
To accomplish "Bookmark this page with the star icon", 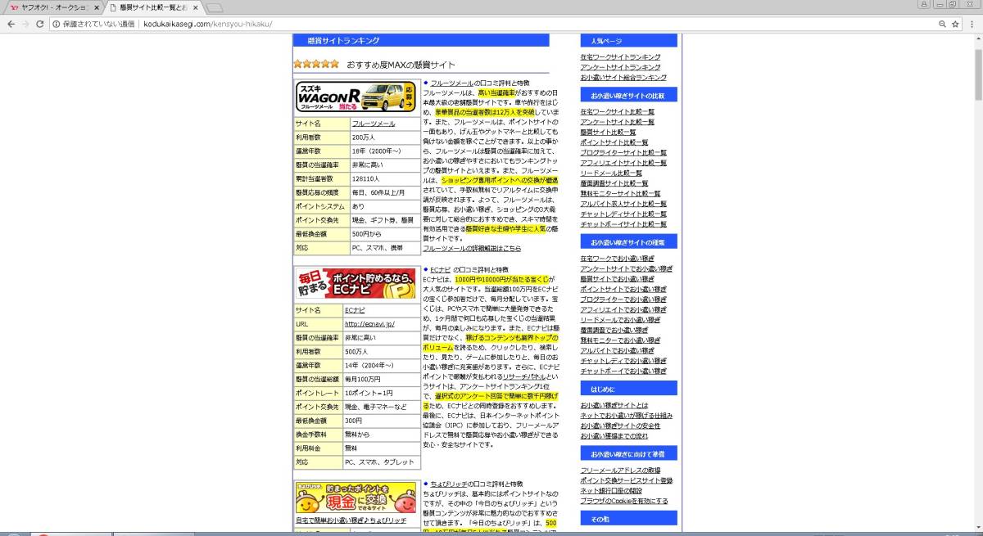I will point(955,25).
